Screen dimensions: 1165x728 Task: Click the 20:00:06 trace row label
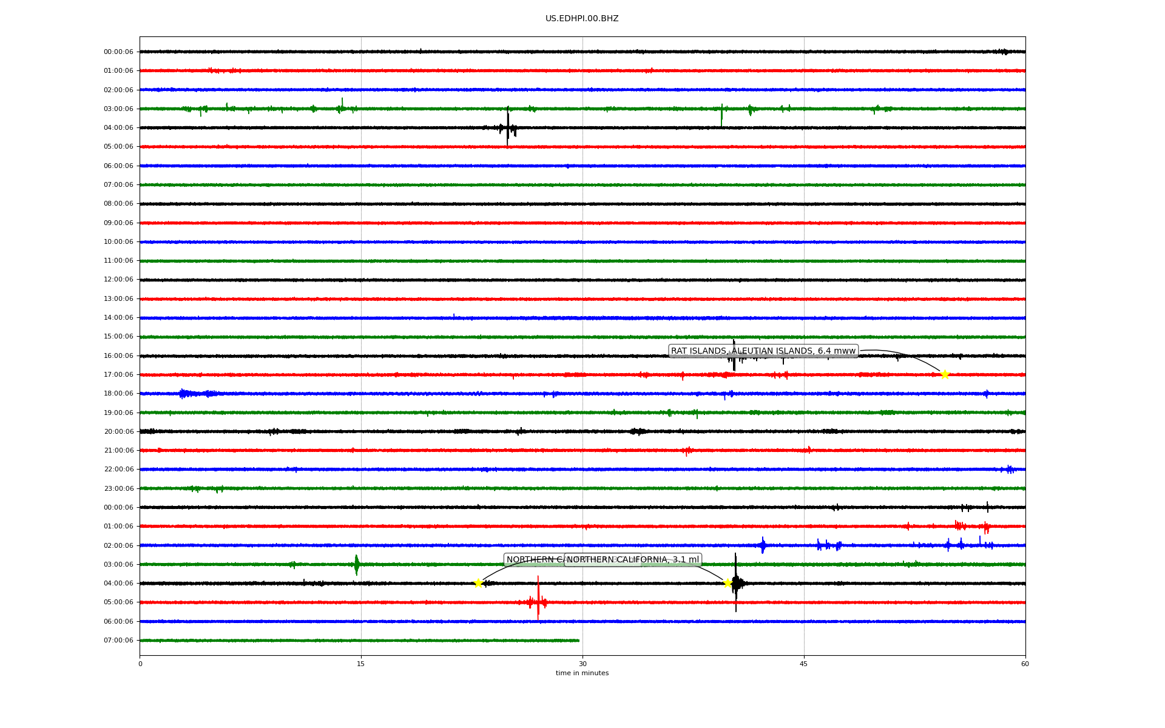pyautogui.click(x=118, y=431)
